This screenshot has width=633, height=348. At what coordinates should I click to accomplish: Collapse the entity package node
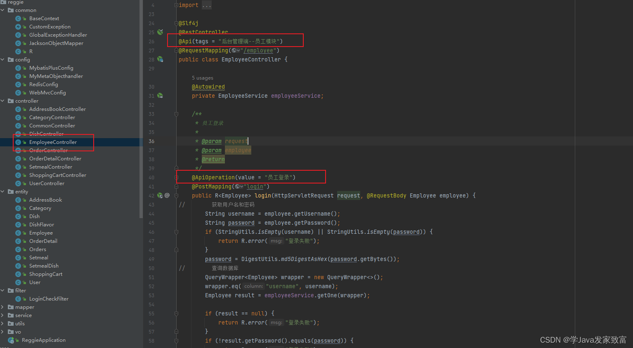(x=2, y=192)
